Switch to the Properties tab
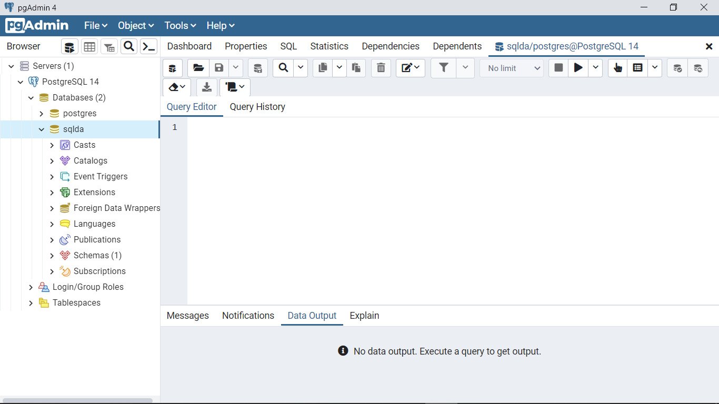This screenshot has height=404, width=719. (x=246, y=46)
